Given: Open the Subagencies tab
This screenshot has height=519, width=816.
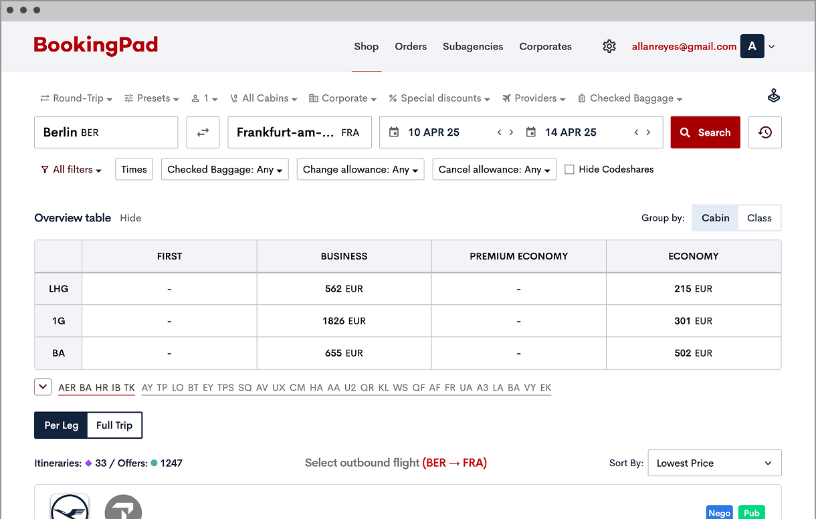Looking at the screenshot, I should click(473, 47).
